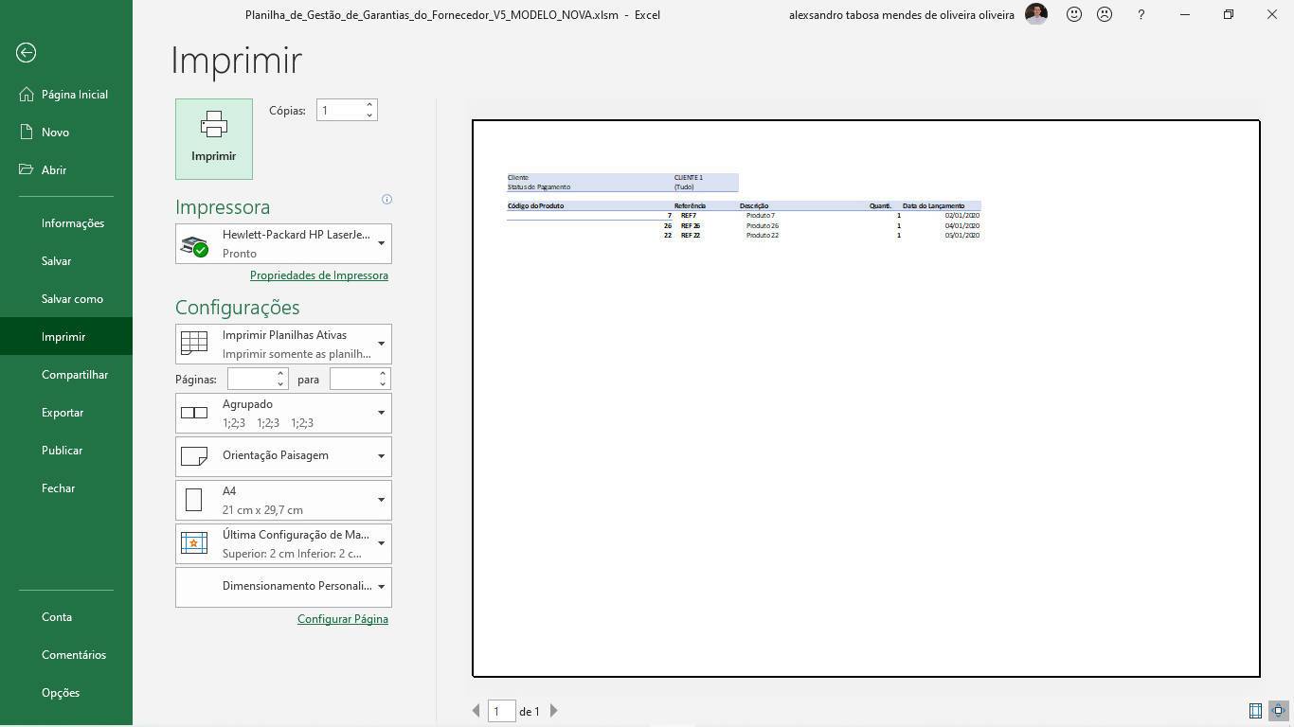
Task: Click the frown feedback face icon
Action: pyautogui.click(x=1105, y=15)
